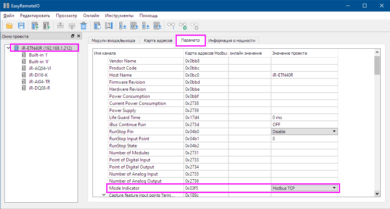Delete the selected item with the trash icon
Viewport: 390px width, 209px height.
pos(84,26)
